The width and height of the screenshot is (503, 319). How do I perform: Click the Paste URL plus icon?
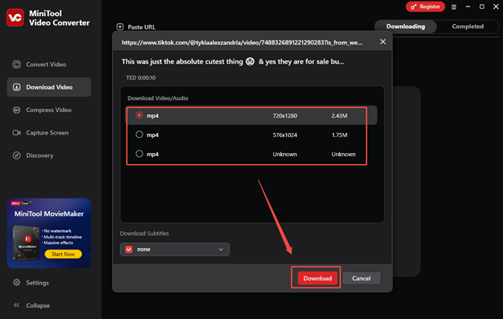coord(120,27)
